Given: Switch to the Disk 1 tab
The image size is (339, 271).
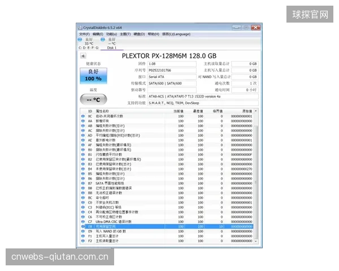Looking at the screenshot, I should click(x=112, y=43).
